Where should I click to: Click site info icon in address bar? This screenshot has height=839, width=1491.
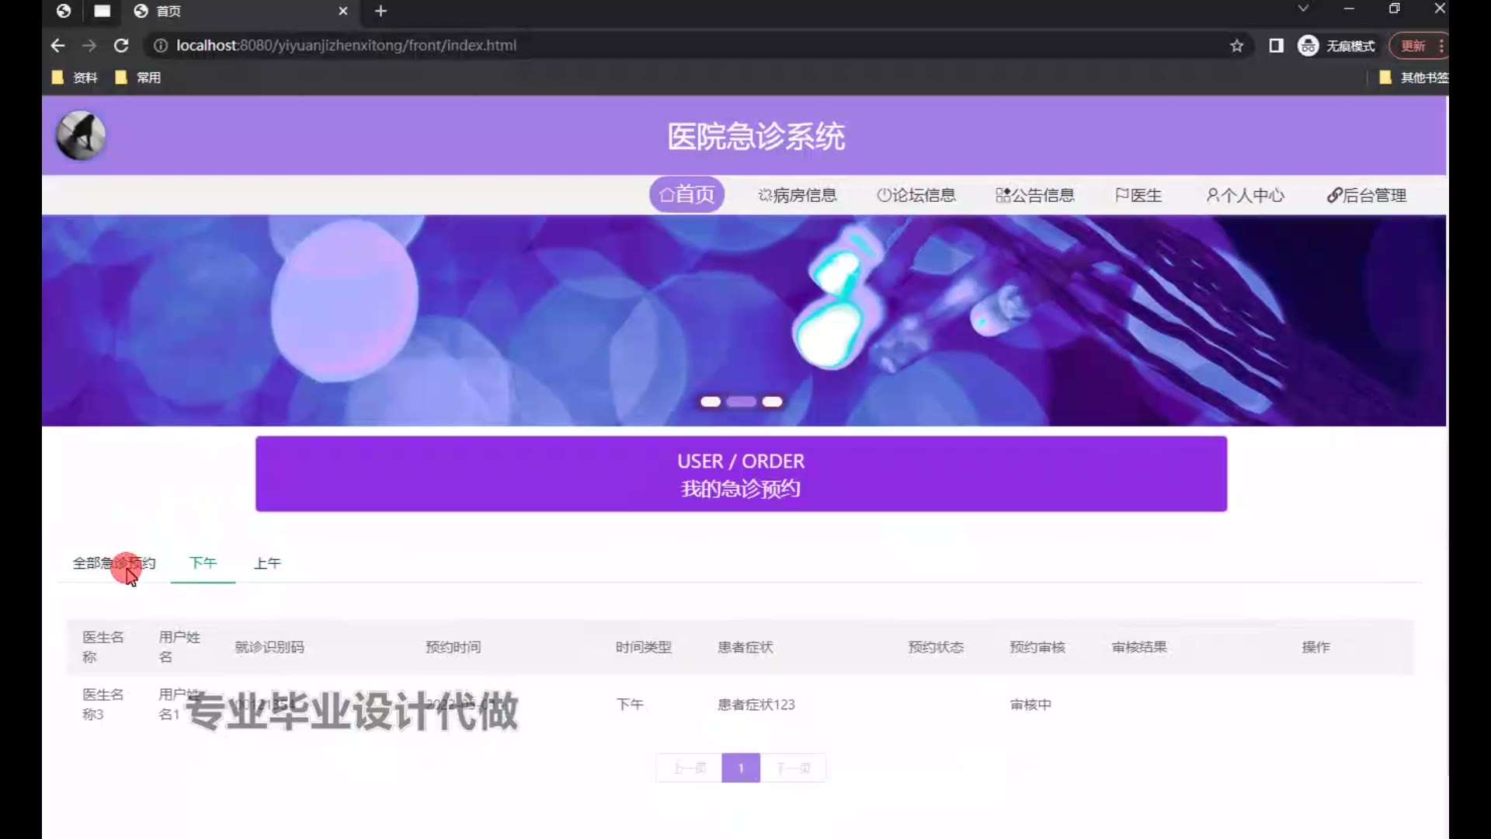(x=161, y=46)
